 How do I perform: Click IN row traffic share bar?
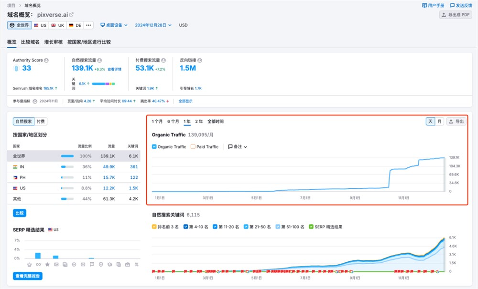click(67, 167)
